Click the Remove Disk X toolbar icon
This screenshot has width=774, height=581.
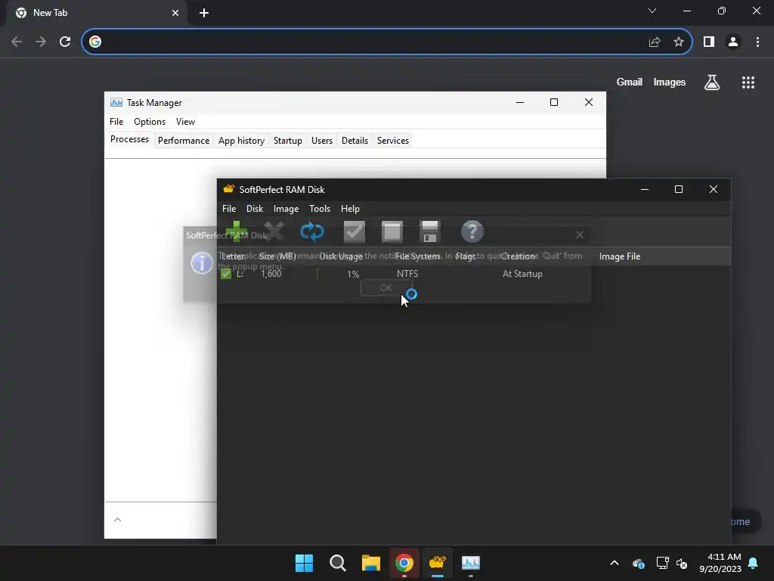274,231
